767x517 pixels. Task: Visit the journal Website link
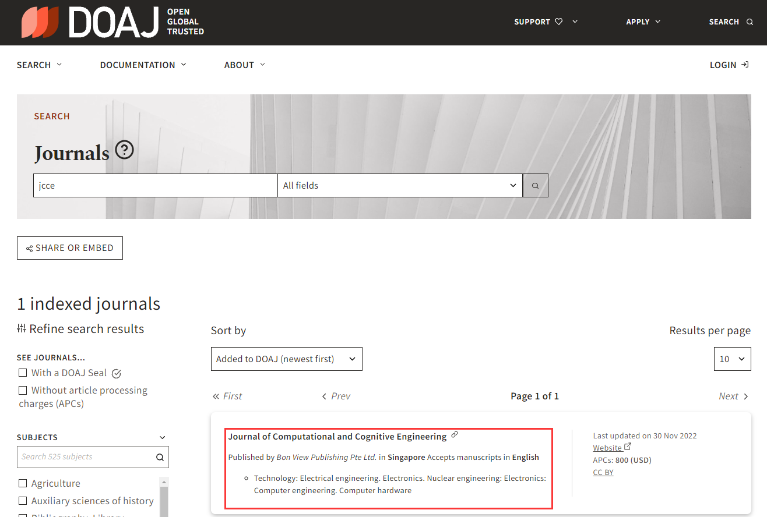coord(607,448)
